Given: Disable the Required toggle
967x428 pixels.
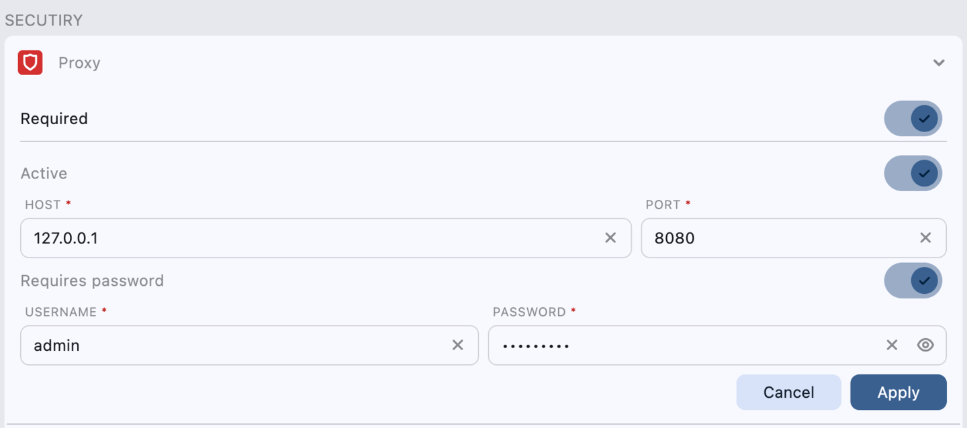Looking at the screenshot, I should click(913, 118).
